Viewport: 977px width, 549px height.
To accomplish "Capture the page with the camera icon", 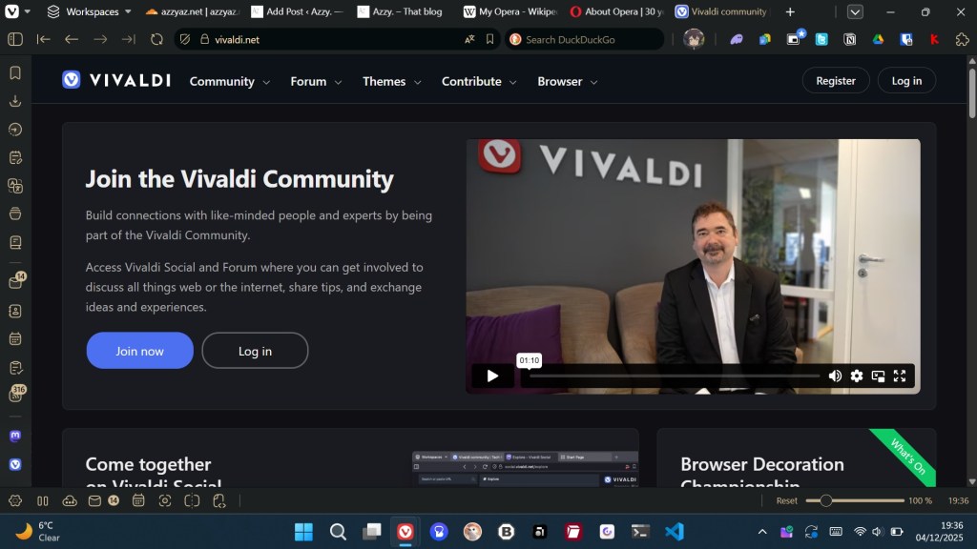I will coord(165,500).
